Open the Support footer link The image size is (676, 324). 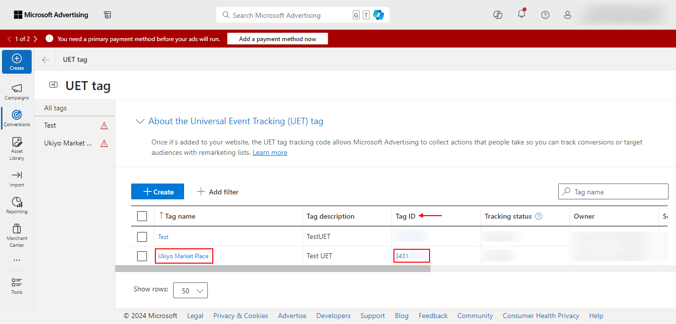tap(373, 316)
